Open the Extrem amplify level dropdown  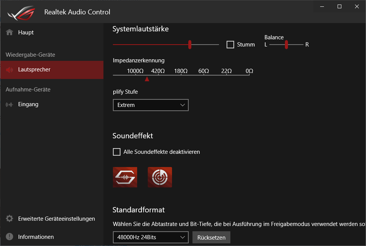coord(151,105)
